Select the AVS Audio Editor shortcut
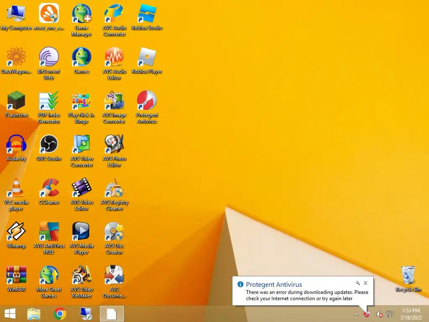 click(114, 64)
